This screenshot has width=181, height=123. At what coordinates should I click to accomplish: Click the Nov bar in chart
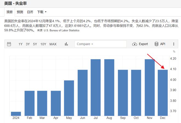pyautogui.click(x=150, y=88)
